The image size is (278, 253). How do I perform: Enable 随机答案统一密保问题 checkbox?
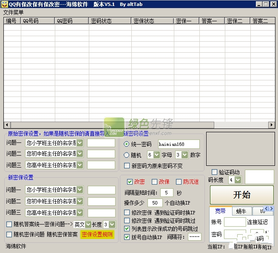[x=9, y=224]
